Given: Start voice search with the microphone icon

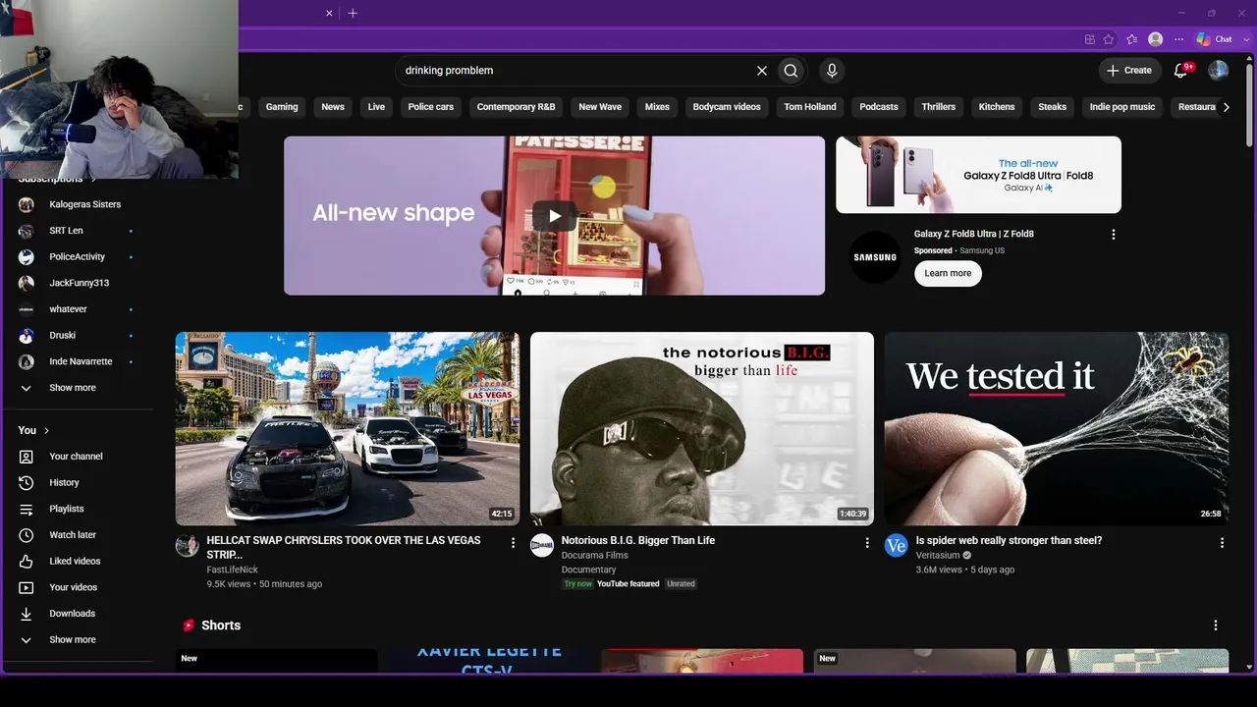Looking at the screenshot, I should pyautogui.click(x=832, y=71).
